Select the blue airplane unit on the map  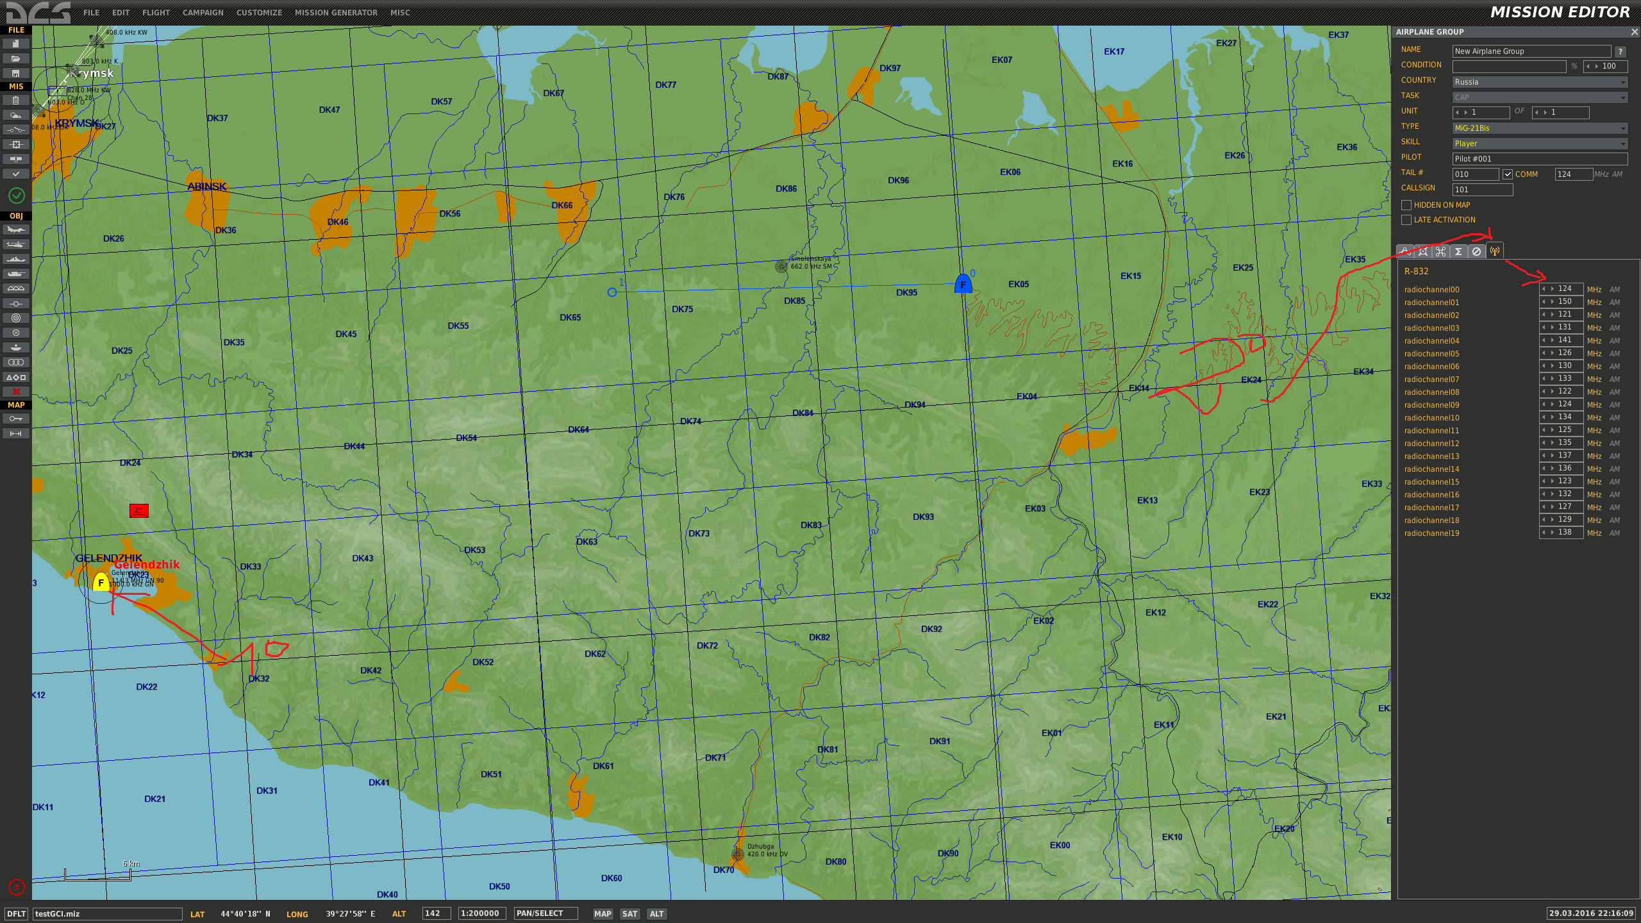(x=963, y=284)
